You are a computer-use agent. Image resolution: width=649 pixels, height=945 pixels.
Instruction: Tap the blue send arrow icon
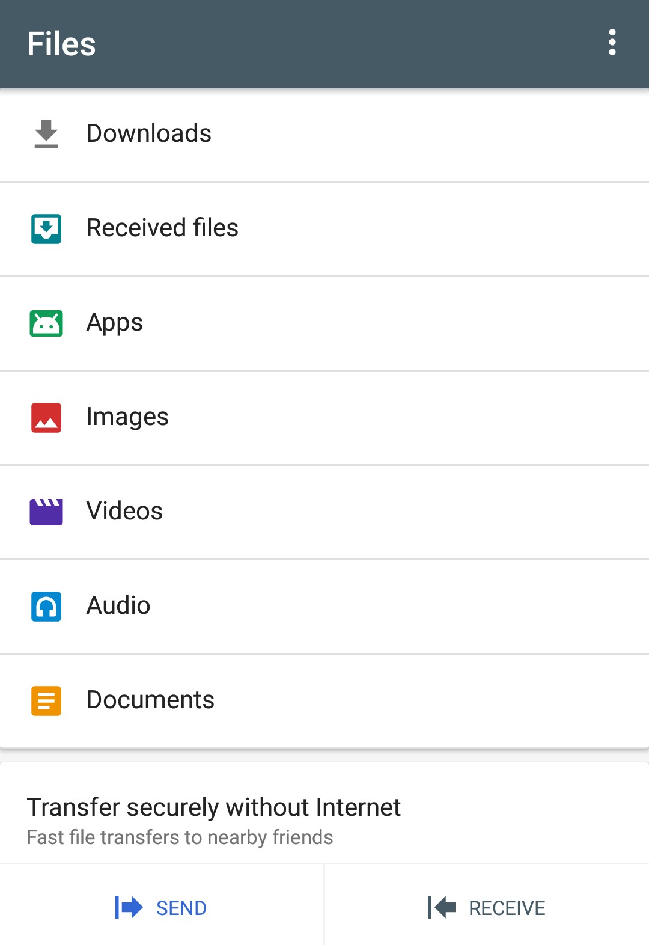point(129,907)
